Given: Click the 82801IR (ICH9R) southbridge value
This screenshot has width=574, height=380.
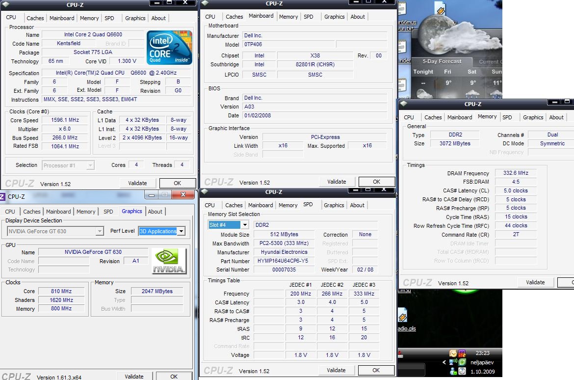Looking at the screenshot, I should [x=315, y=64].
